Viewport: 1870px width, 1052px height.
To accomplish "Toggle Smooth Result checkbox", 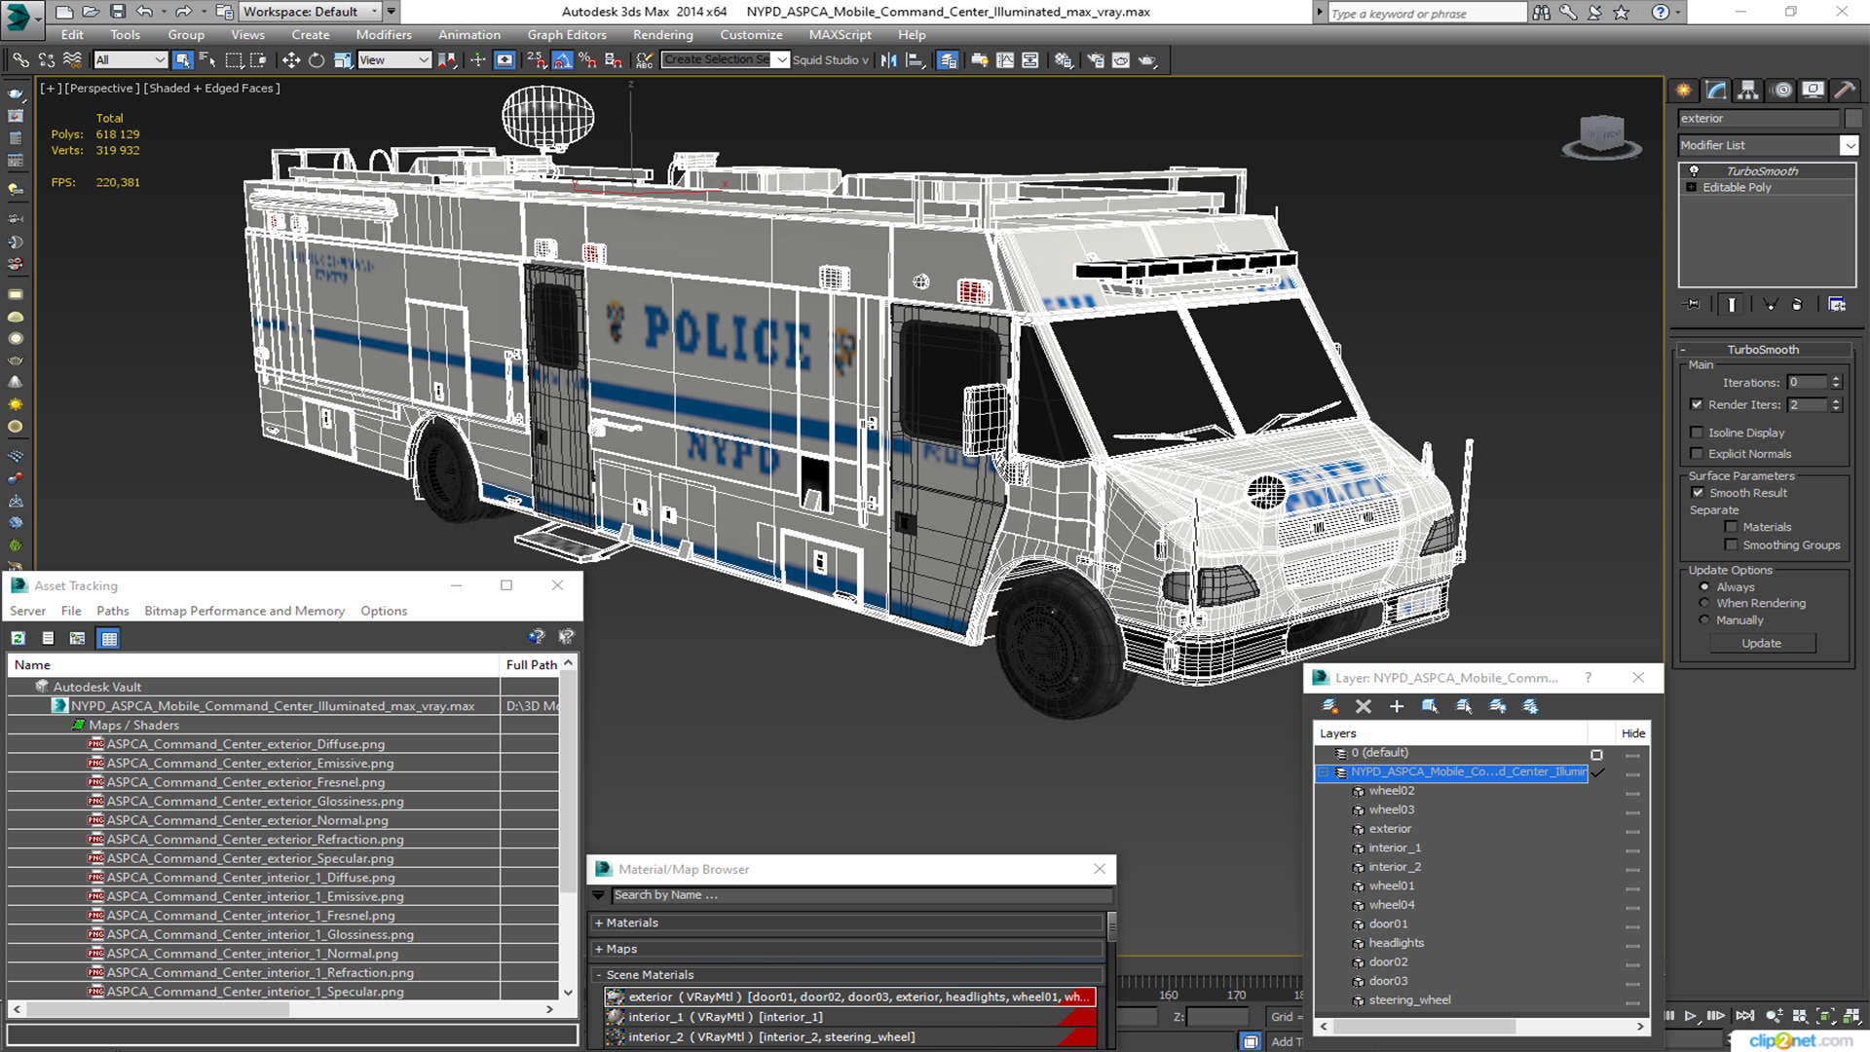I will pyautogui.click(x=1698, y=493).
